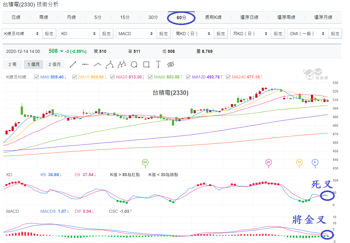Switch to the 30分 tab
Viewport: 350px width, 243px height.
(153, 17)
